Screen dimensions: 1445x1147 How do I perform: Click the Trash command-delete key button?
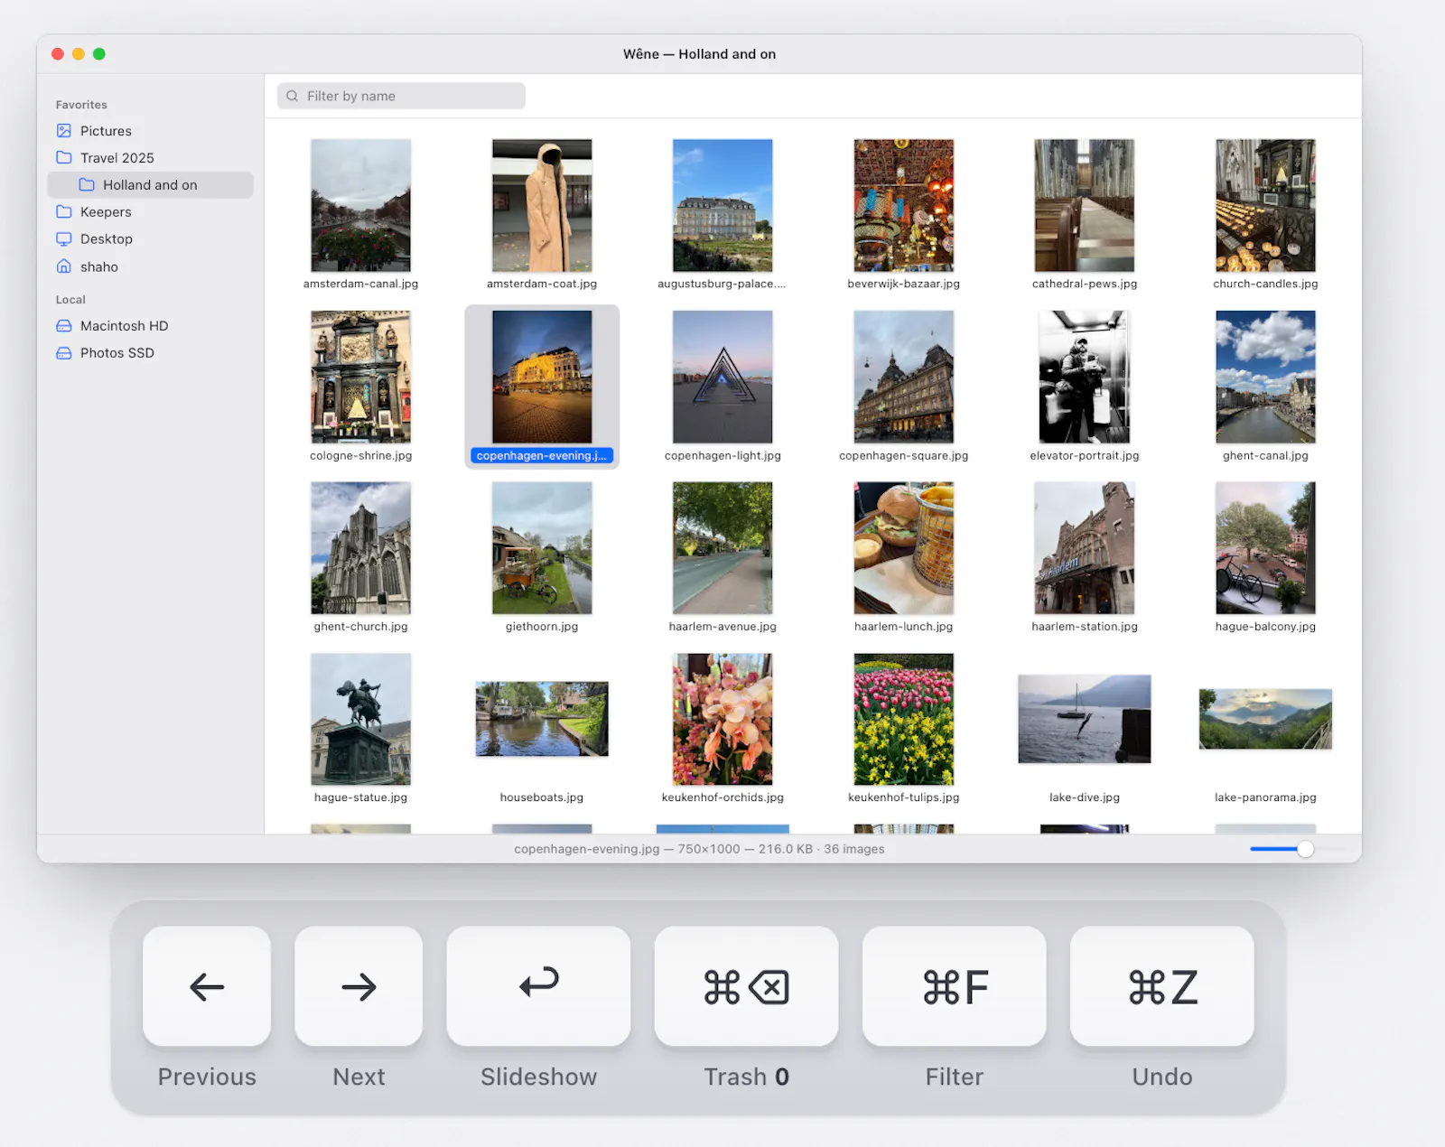[746, 986]
